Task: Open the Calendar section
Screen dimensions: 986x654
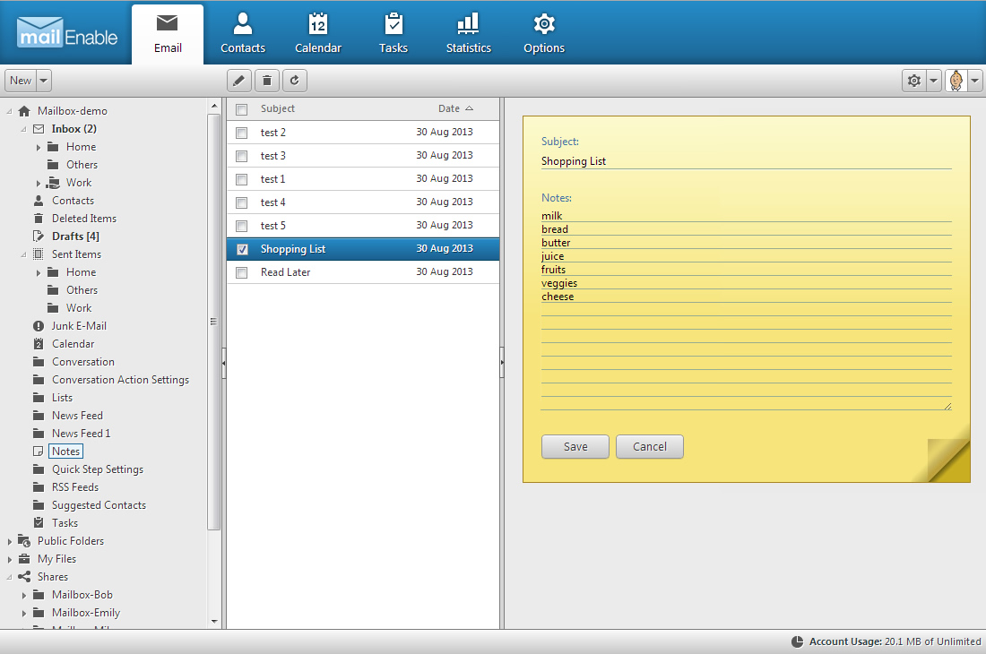Action: click(x=318, y=32)
